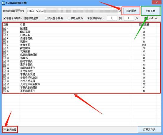This screenshot has height=135, width=163.
Task: Toggle 取消选择 checkbox at bottom
Action: (x=5, y=129)
